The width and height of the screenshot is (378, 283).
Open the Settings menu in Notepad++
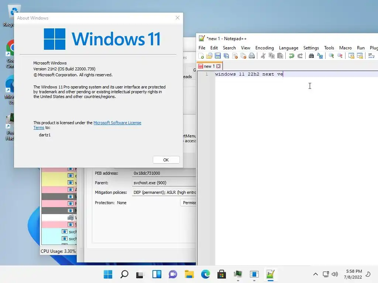pos(311,48)
